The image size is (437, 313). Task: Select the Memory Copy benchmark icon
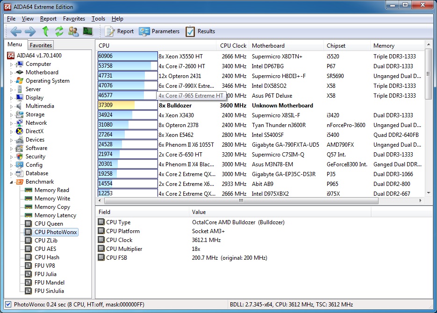point(29,206)
